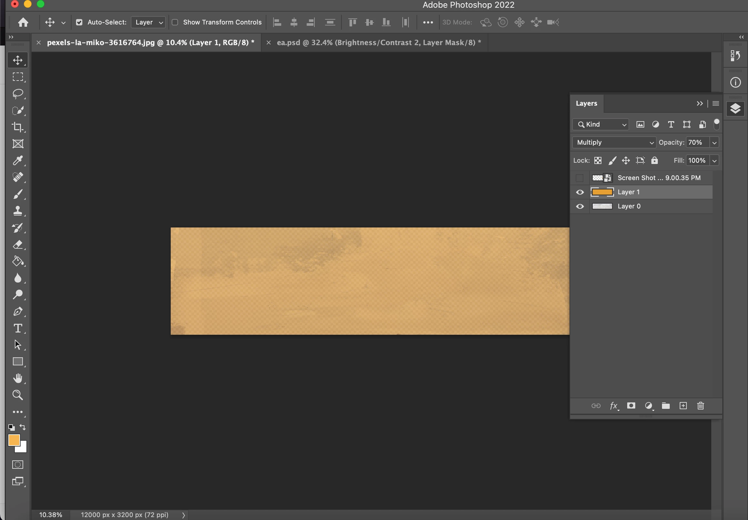The width and height of the screenshot is (748, 520).
Task: Open the Multiply blend mode dropdown
Action: 614,142
